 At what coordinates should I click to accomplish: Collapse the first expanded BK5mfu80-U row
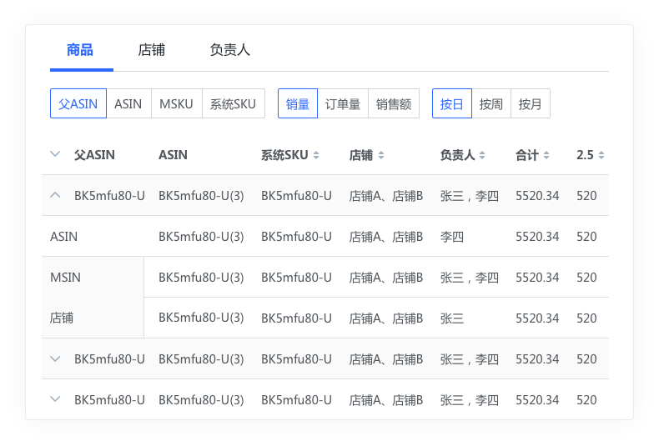pyautogui.click(x=56, y=196)
